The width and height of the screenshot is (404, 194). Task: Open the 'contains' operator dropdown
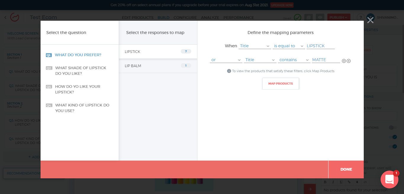pyautogui.click(x=294, y=60)
